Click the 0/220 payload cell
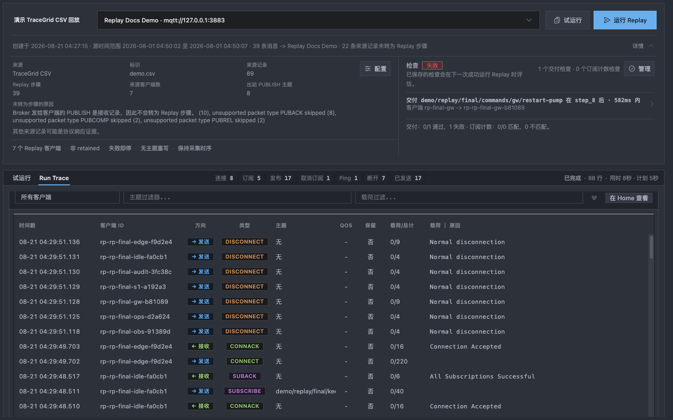The height and width of the screenshot is (420, 673). [399, 361]
